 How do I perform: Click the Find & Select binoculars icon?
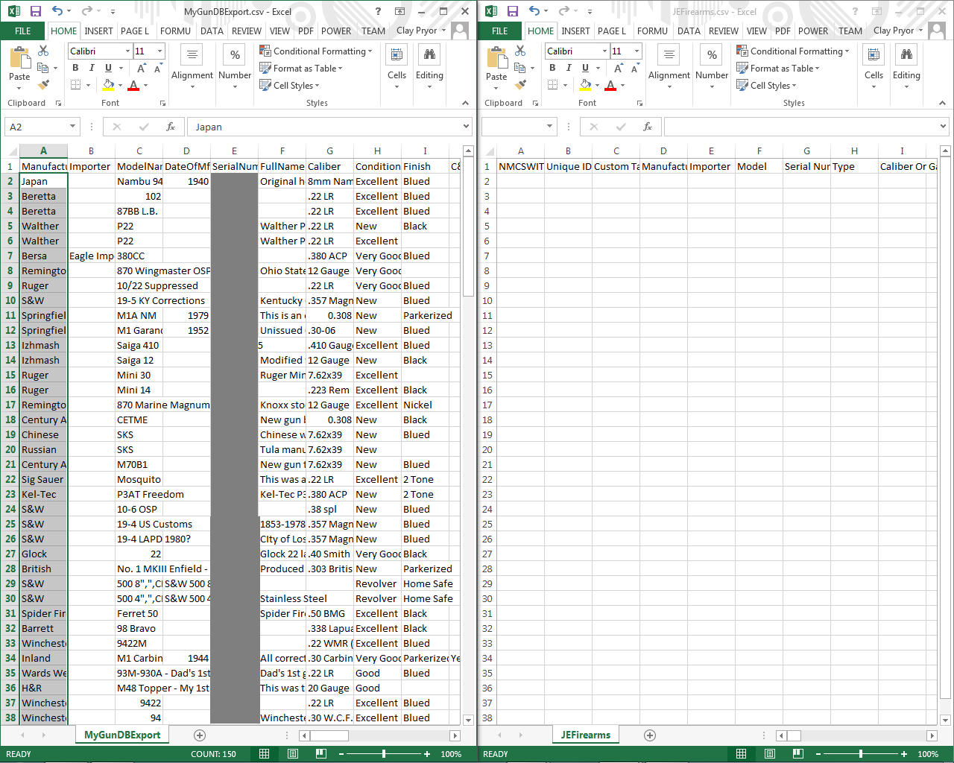[429, 54]
